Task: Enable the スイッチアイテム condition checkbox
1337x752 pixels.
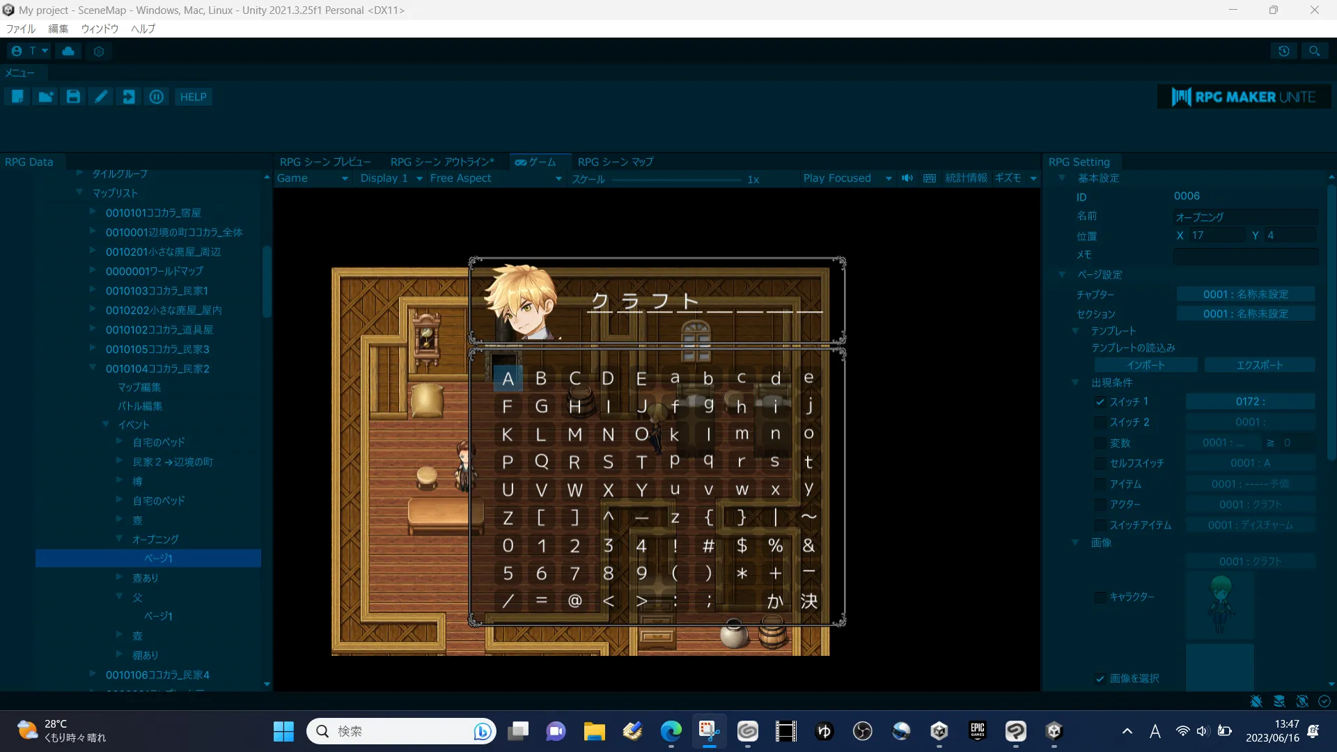Action: click(1100, 525)
